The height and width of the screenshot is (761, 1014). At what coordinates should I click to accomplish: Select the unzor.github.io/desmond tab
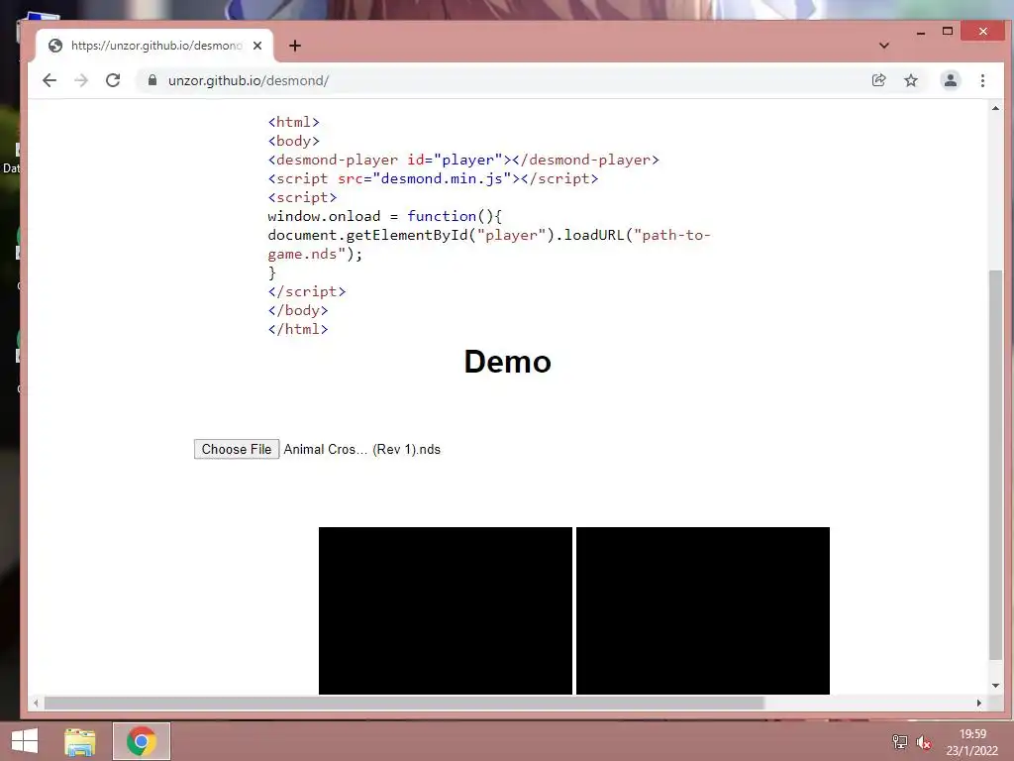155,46
